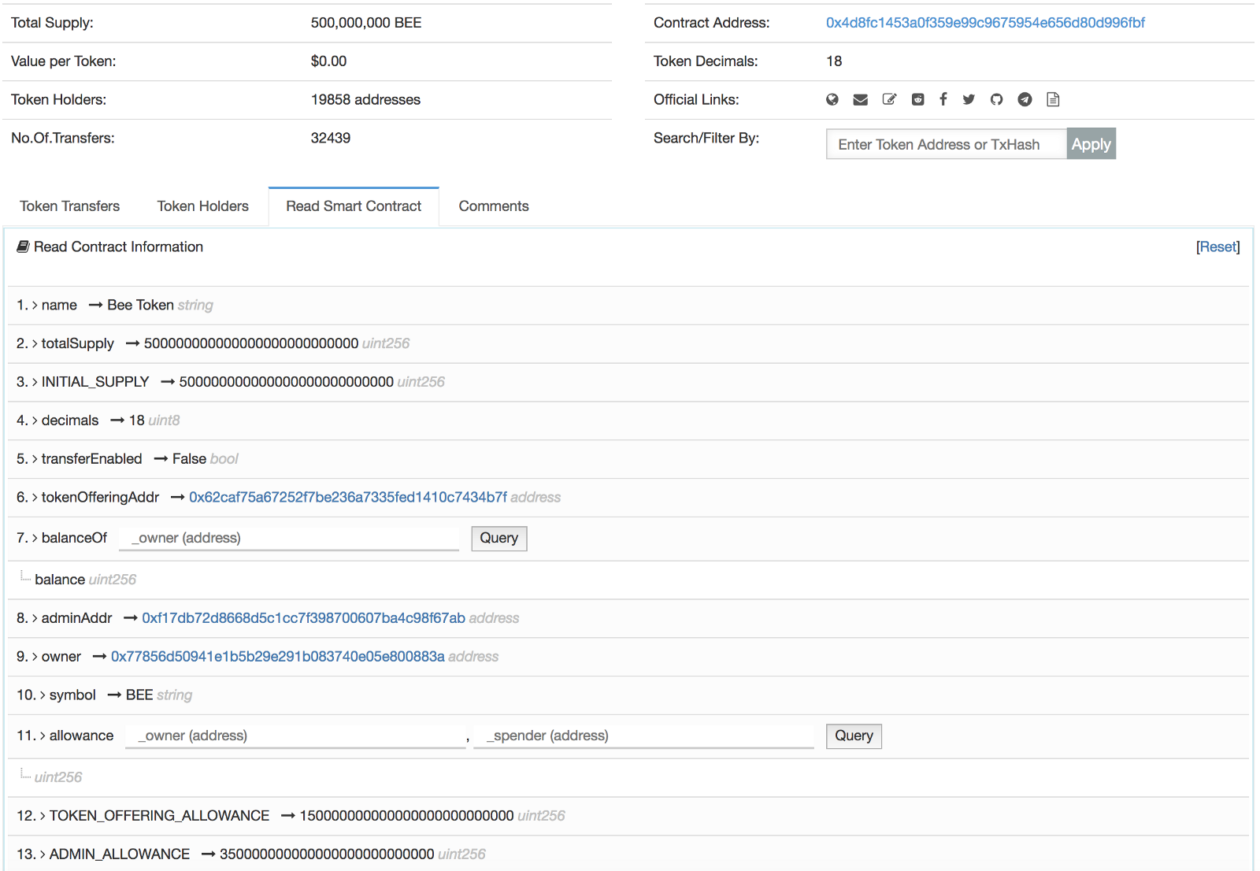Viewport: 1260px width, 871px height.
Task: Open the adminAddr address link
Action: click(x=304, y=618)
